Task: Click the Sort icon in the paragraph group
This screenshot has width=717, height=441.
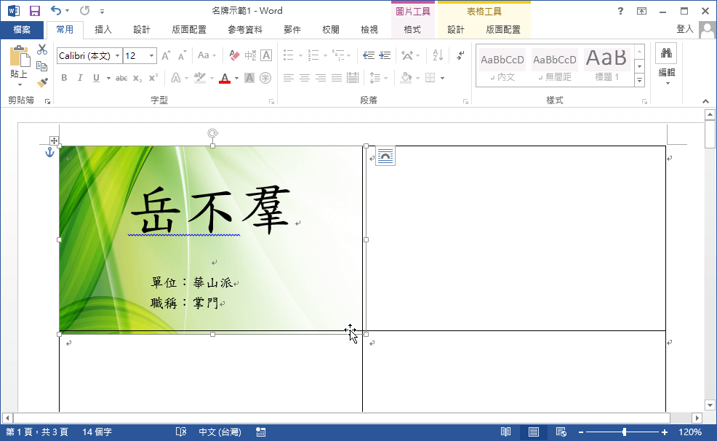Action: pos(438,55)
